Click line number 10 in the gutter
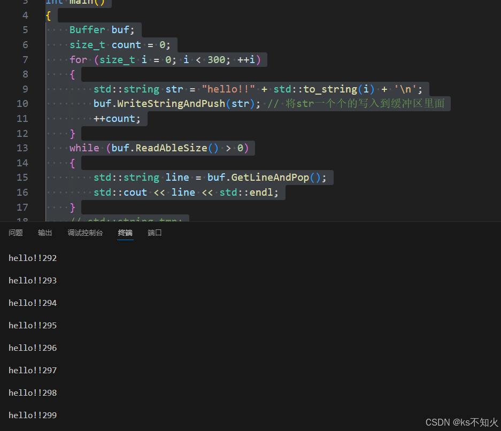 [x=22, y=104]
